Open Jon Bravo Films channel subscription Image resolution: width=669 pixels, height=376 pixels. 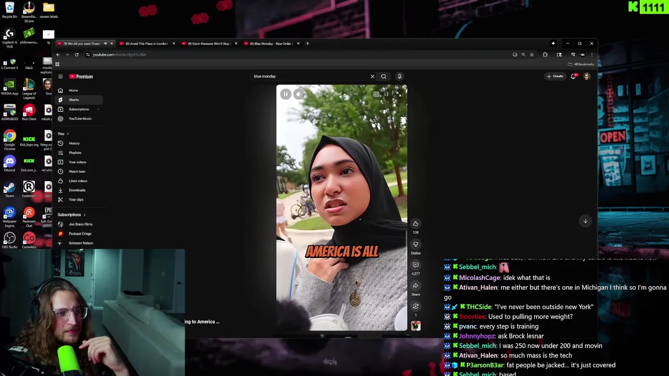(80, 224)
